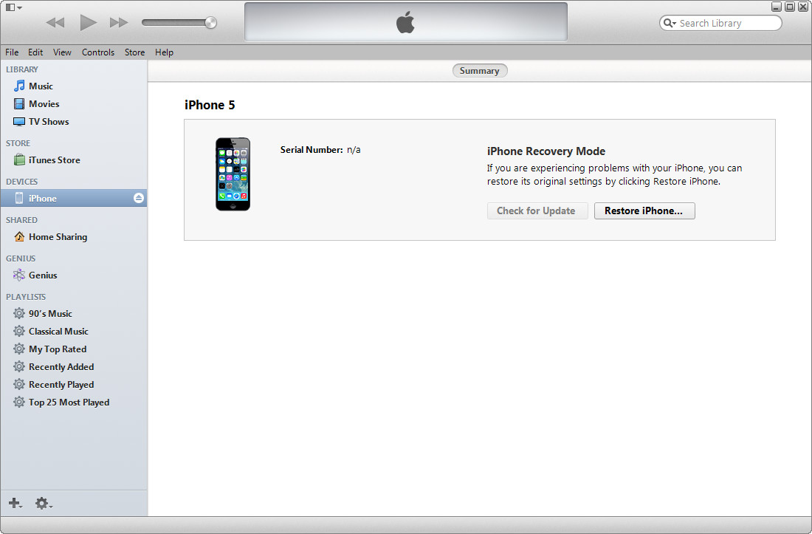Click the add playlist plus button

[x=15, y=503]
